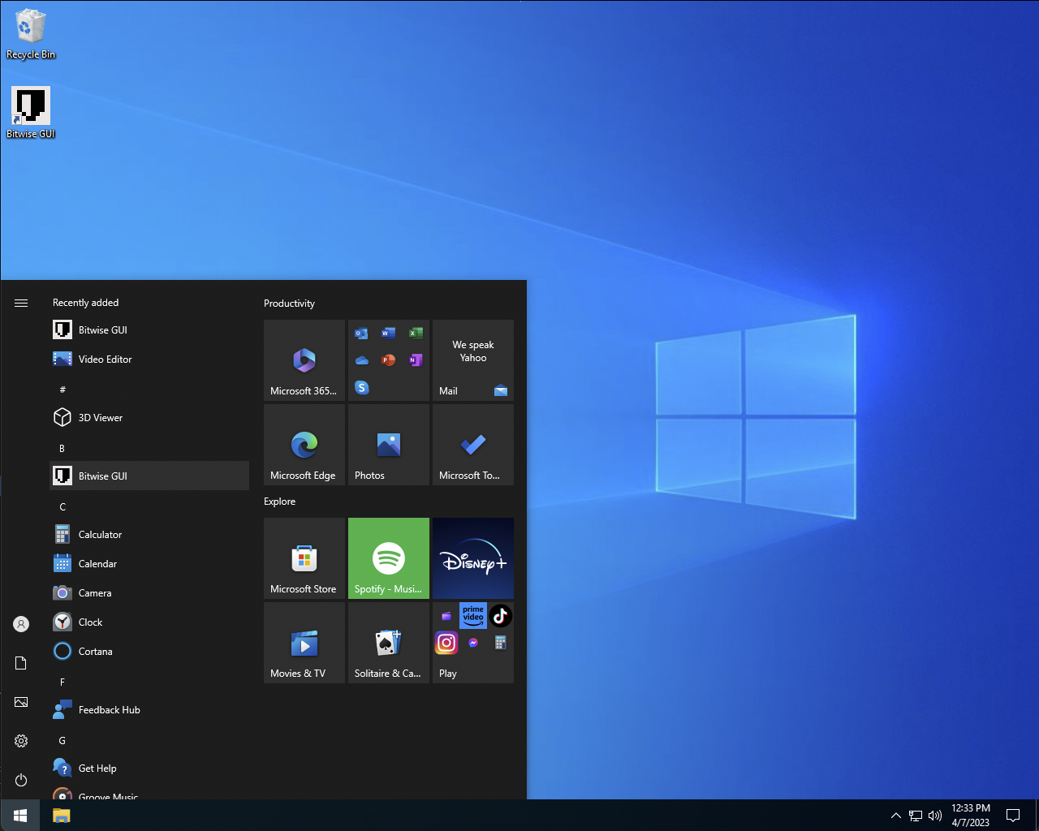The image size is (1039, 831).
Task: Click the letter C group header
Action: (63, 507)
